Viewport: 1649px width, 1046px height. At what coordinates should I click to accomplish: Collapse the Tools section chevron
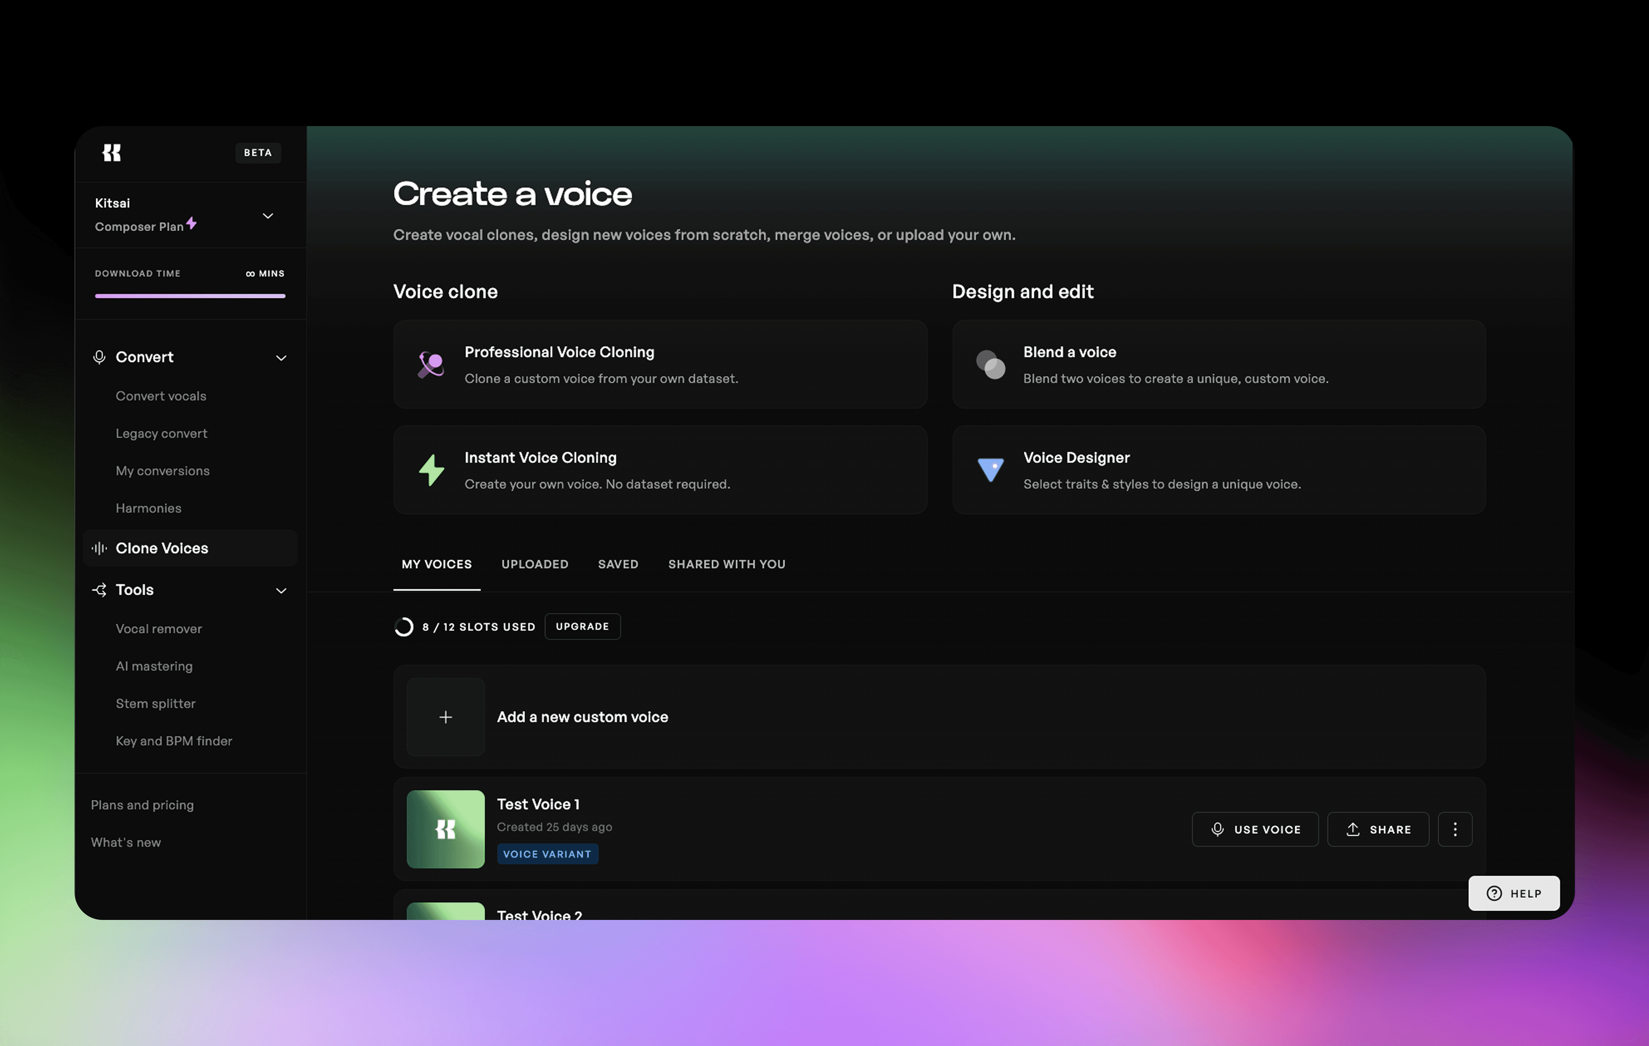(x=281, y=590)
